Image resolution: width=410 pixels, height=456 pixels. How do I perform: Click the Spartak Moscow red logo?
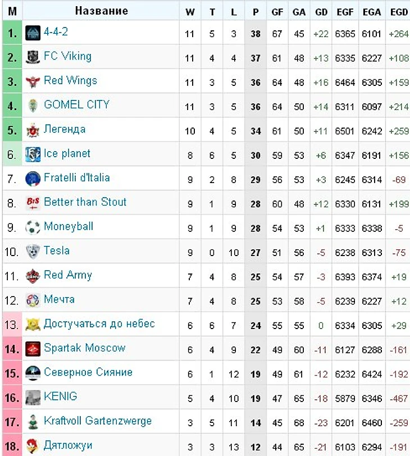click(33, 349)
